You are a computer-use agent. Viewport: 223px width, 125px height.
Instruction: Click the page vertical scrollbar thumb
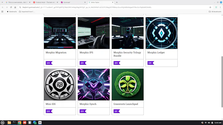[x=222, y=82]
